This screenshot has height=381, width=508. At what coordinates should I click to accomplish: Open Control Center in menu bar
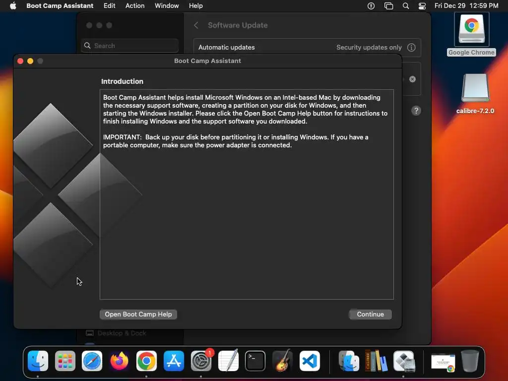[422, 6]
